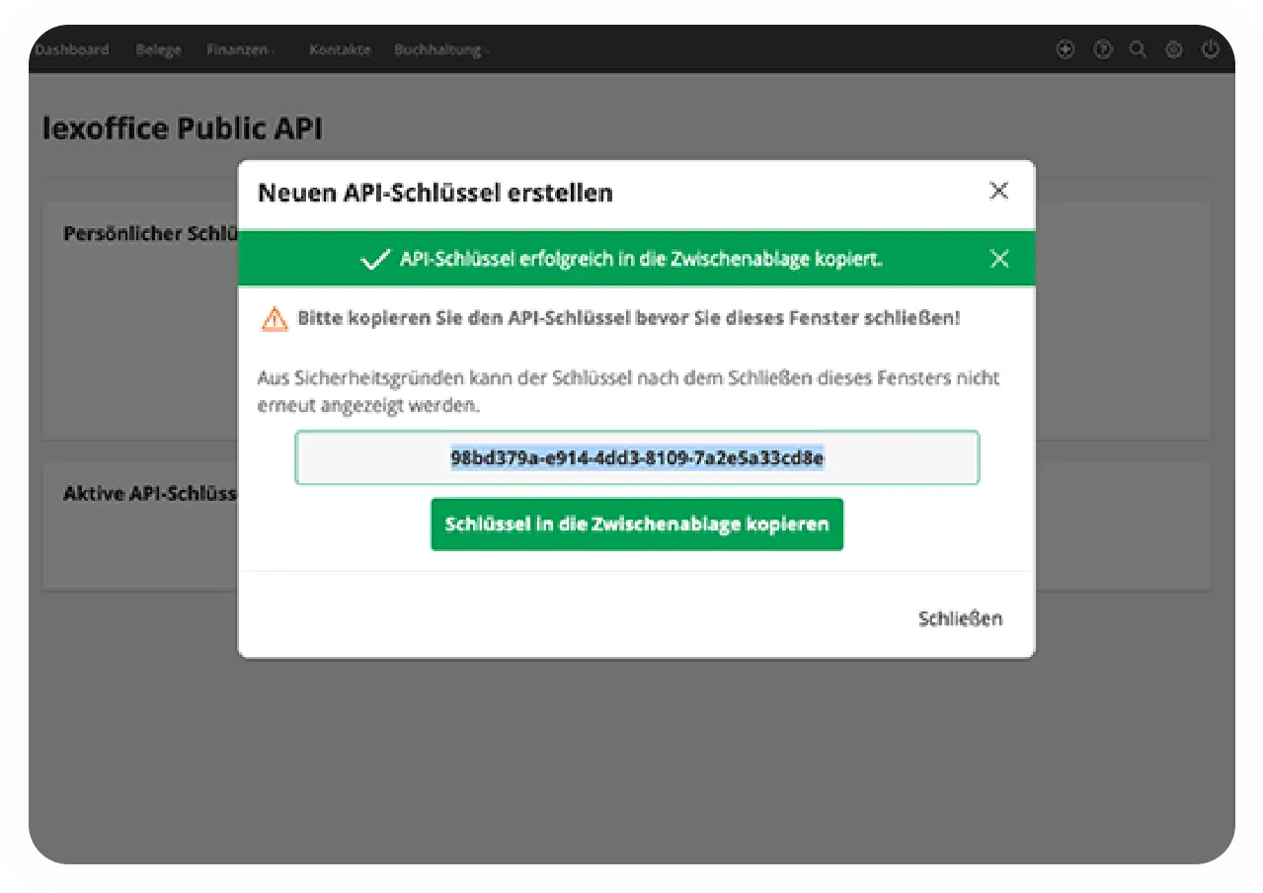Open the Dashboard menu item
This screenshot has width=1263, height=893.
[x=72, y=49]
